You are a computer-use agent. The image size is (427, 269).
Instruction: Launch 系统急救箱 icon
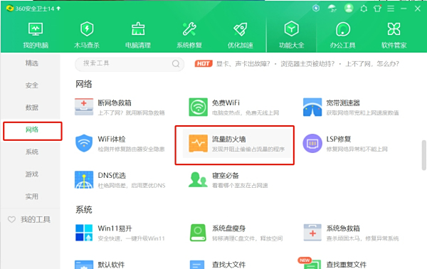pos(312,233)
